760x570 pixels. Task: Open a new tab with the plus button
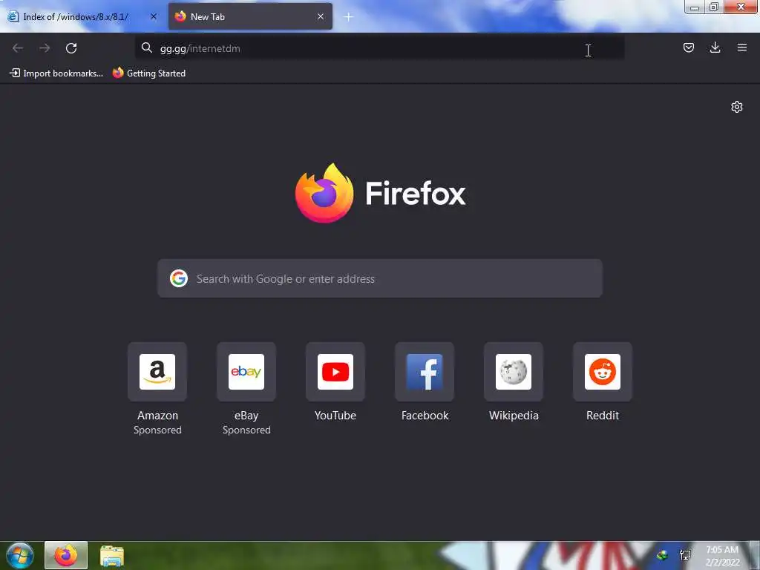tap(348, 17)
